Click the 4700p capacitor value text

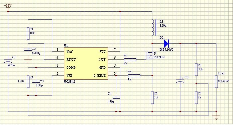tap(36, 53)
